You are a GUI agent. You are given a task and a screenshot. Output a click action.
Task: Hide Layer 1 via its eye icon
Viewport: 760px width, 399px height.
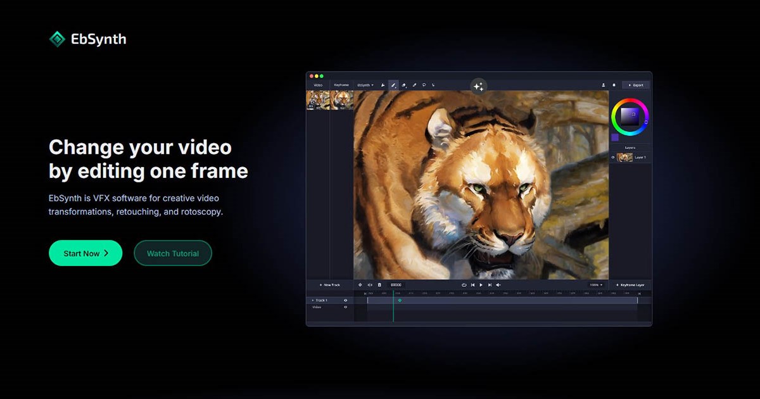(613, 157)
